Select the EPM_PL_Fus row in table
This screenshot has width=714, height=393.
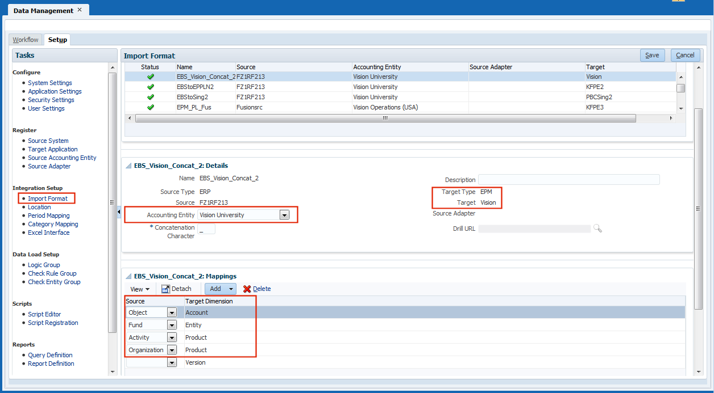[x=194, y=107]
